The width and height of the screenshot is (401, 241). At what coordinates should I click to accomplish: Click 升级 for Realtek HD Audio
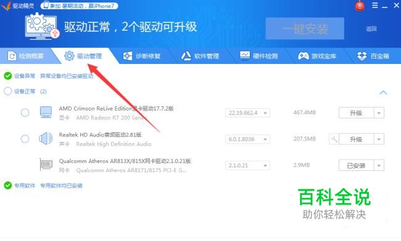pyautogui.click(x=356, y=139)
